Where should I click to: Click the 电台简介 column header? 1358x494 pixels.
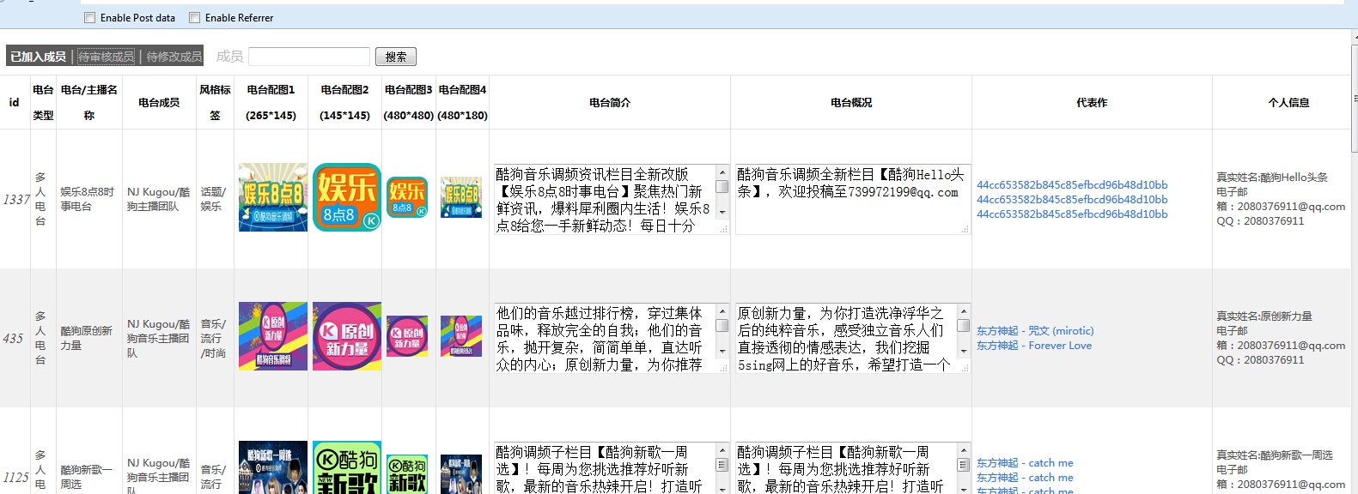(x=610, y=103)
